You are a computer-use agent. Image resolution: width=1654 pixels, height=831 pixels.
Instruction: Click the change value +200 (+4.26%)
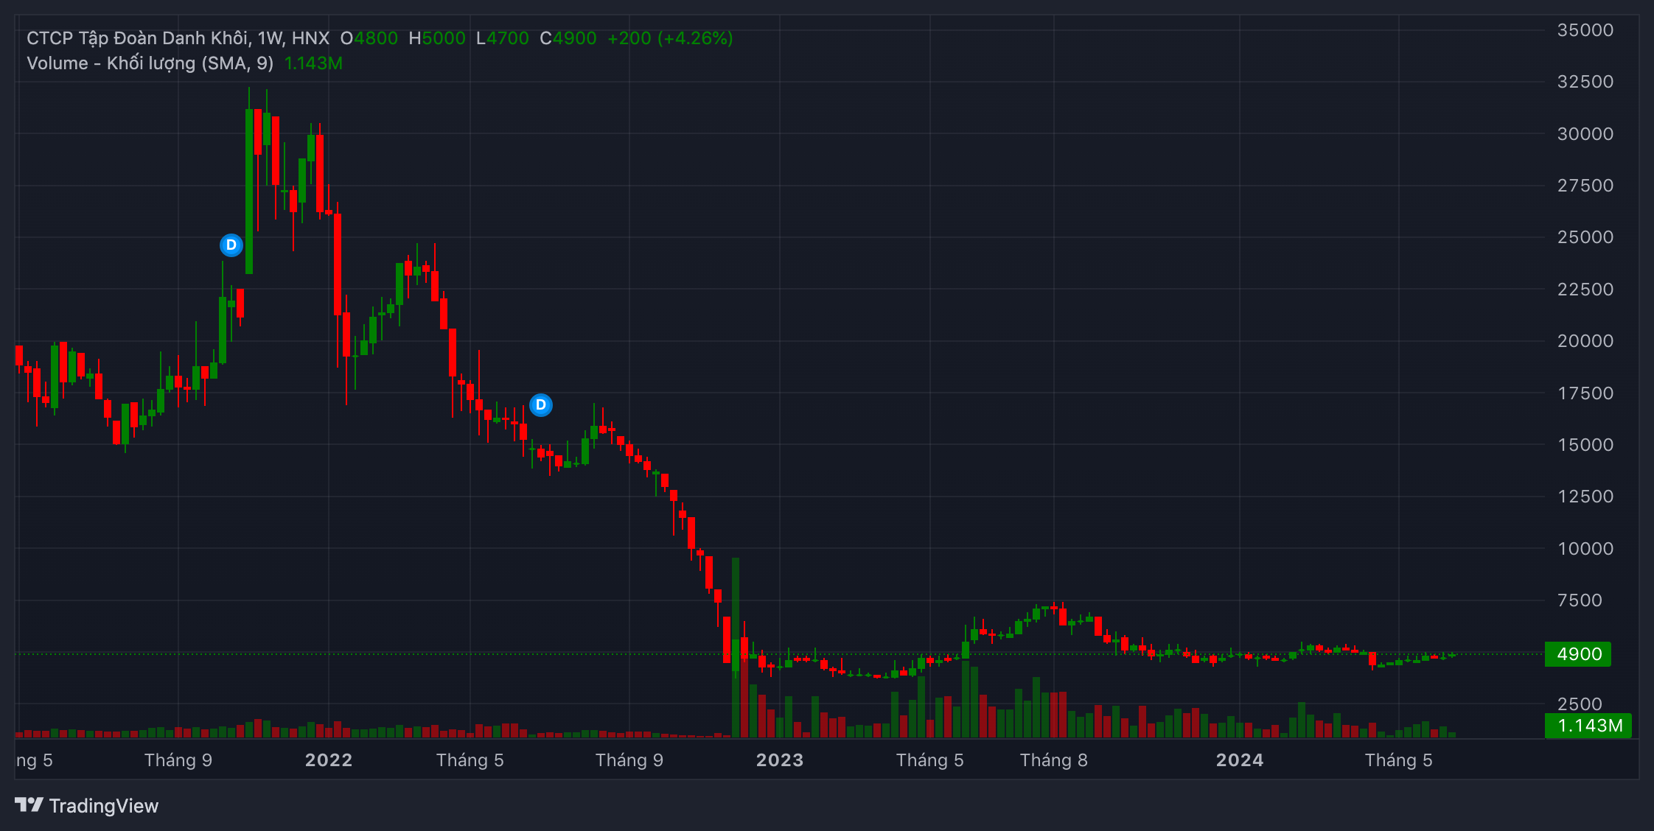pos(670,38)
